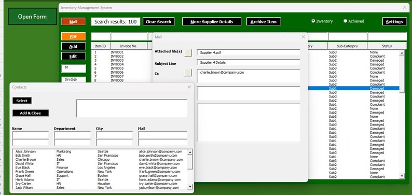Close the Inventory Management System window
The image size is (412, 195).
point(405,8)
